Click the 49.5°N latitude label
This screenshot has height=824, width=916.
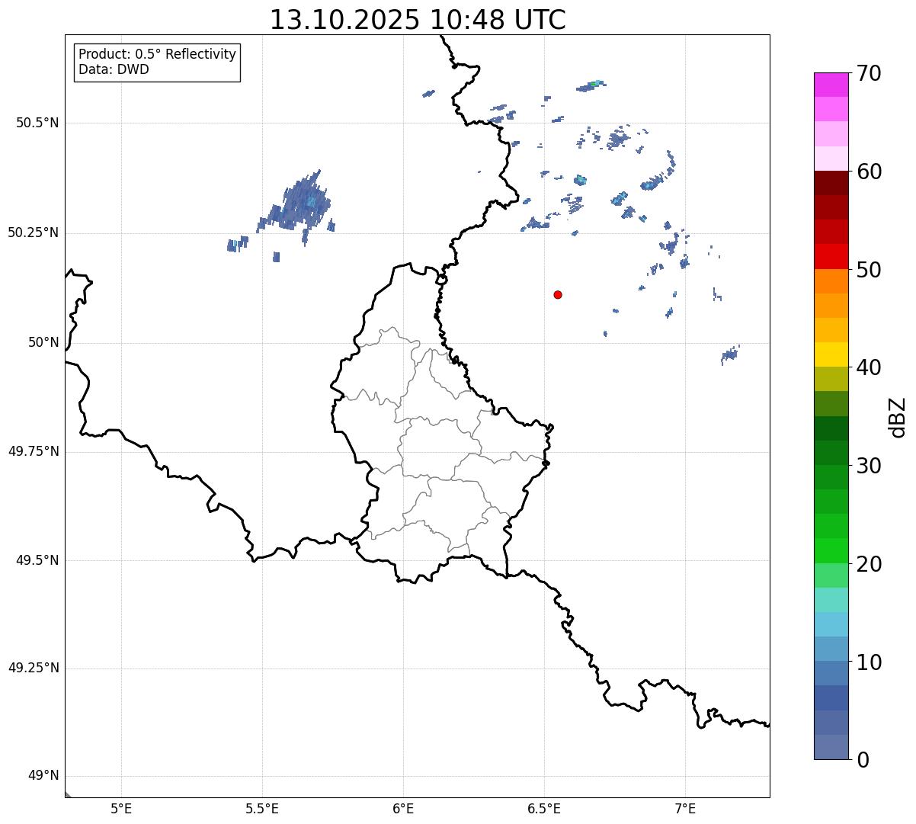pyautogui.click(x=37, y=560)
